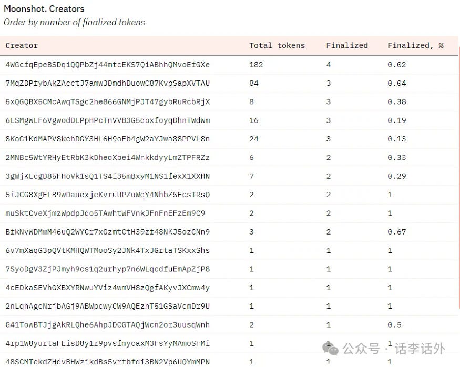This screenshot has width=460, height=367.
Task: Open creator address starting with BfkNvWDMwM46
Action: pos(107,232)
